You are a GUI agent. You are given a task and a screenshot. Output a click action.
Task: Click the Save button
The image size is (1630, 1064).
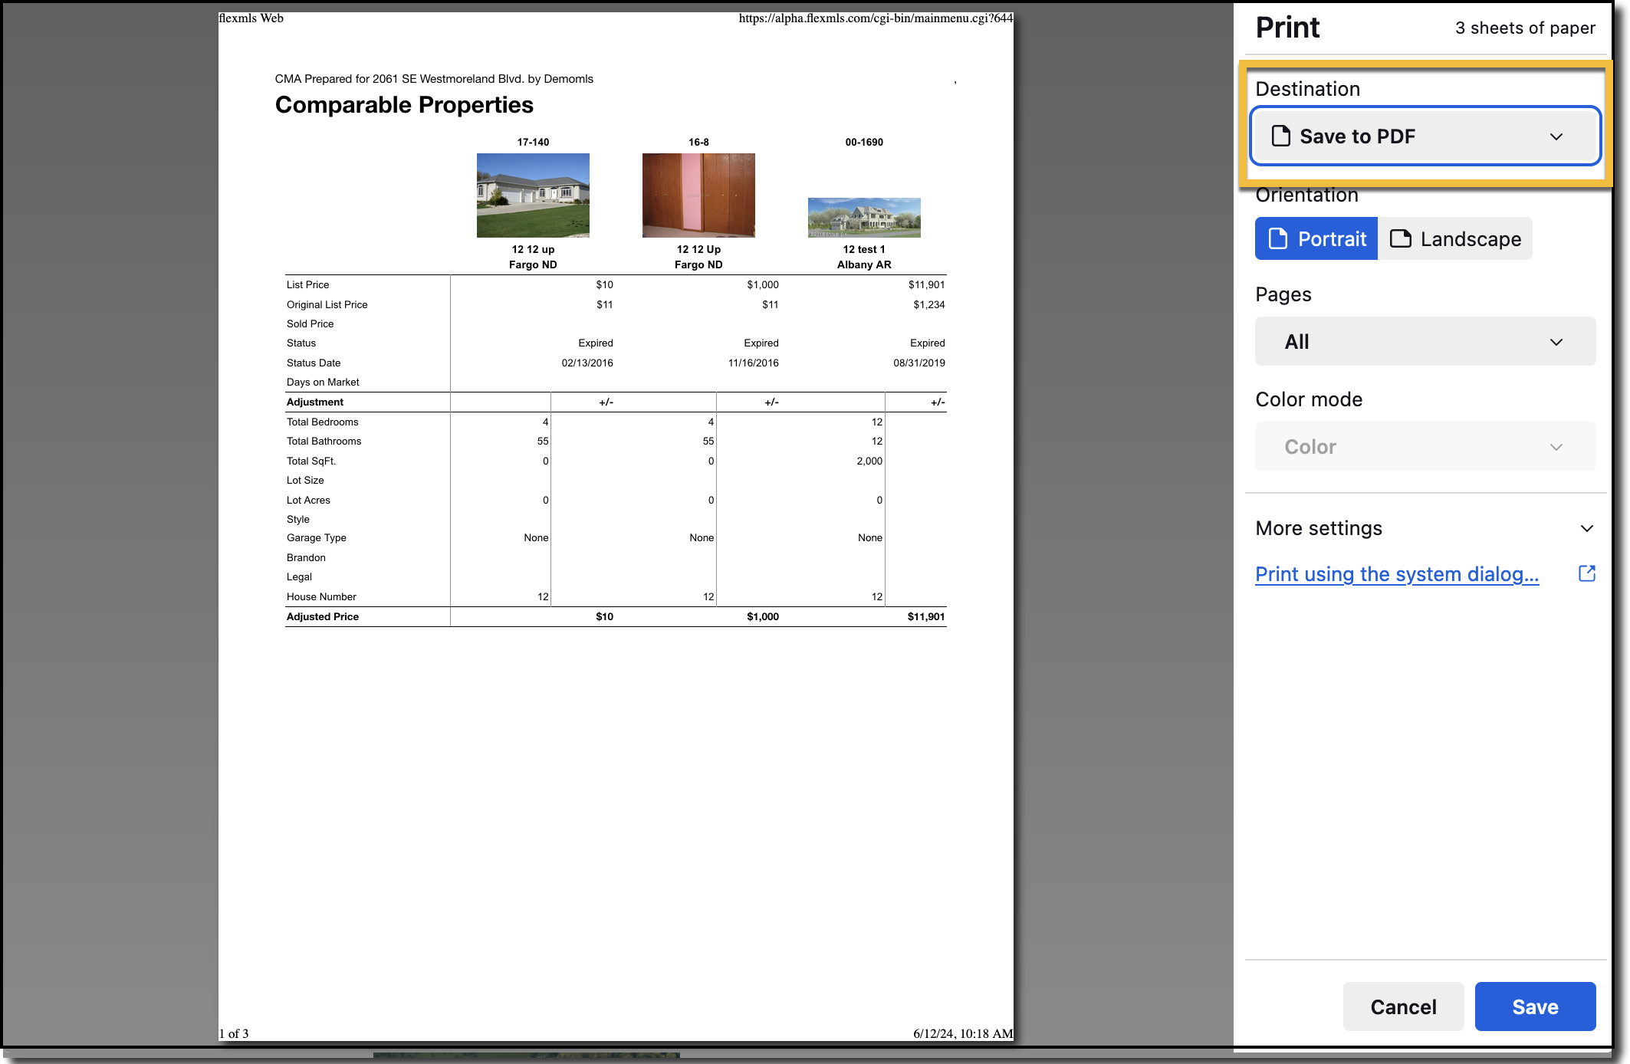(1535, 1006)
